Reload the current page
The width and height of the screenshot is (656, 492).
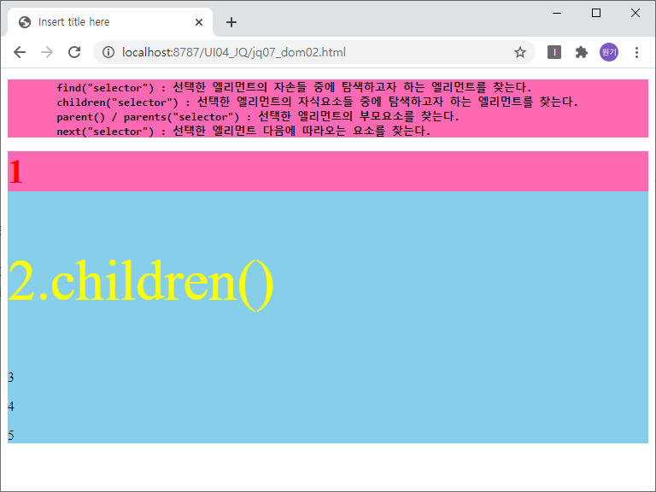(x=74, y=52)
